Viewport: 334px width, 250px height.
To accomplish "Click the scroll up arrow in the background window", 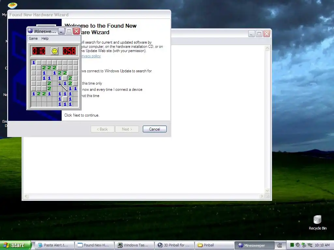I will [x=267, y=48].
